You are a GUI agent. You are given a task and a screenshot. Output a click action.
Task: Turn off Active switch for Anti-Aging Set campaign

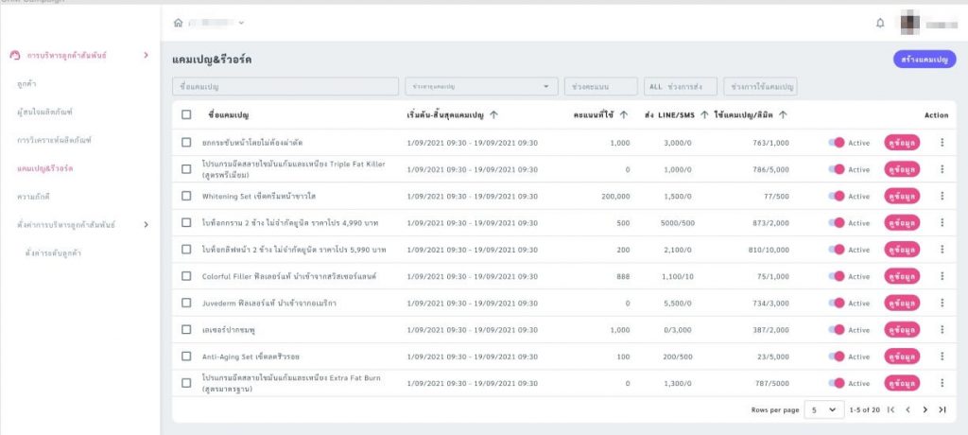(837, 357)
